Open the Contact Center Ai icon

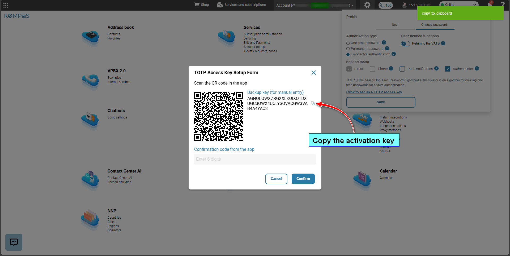point(90,180)
